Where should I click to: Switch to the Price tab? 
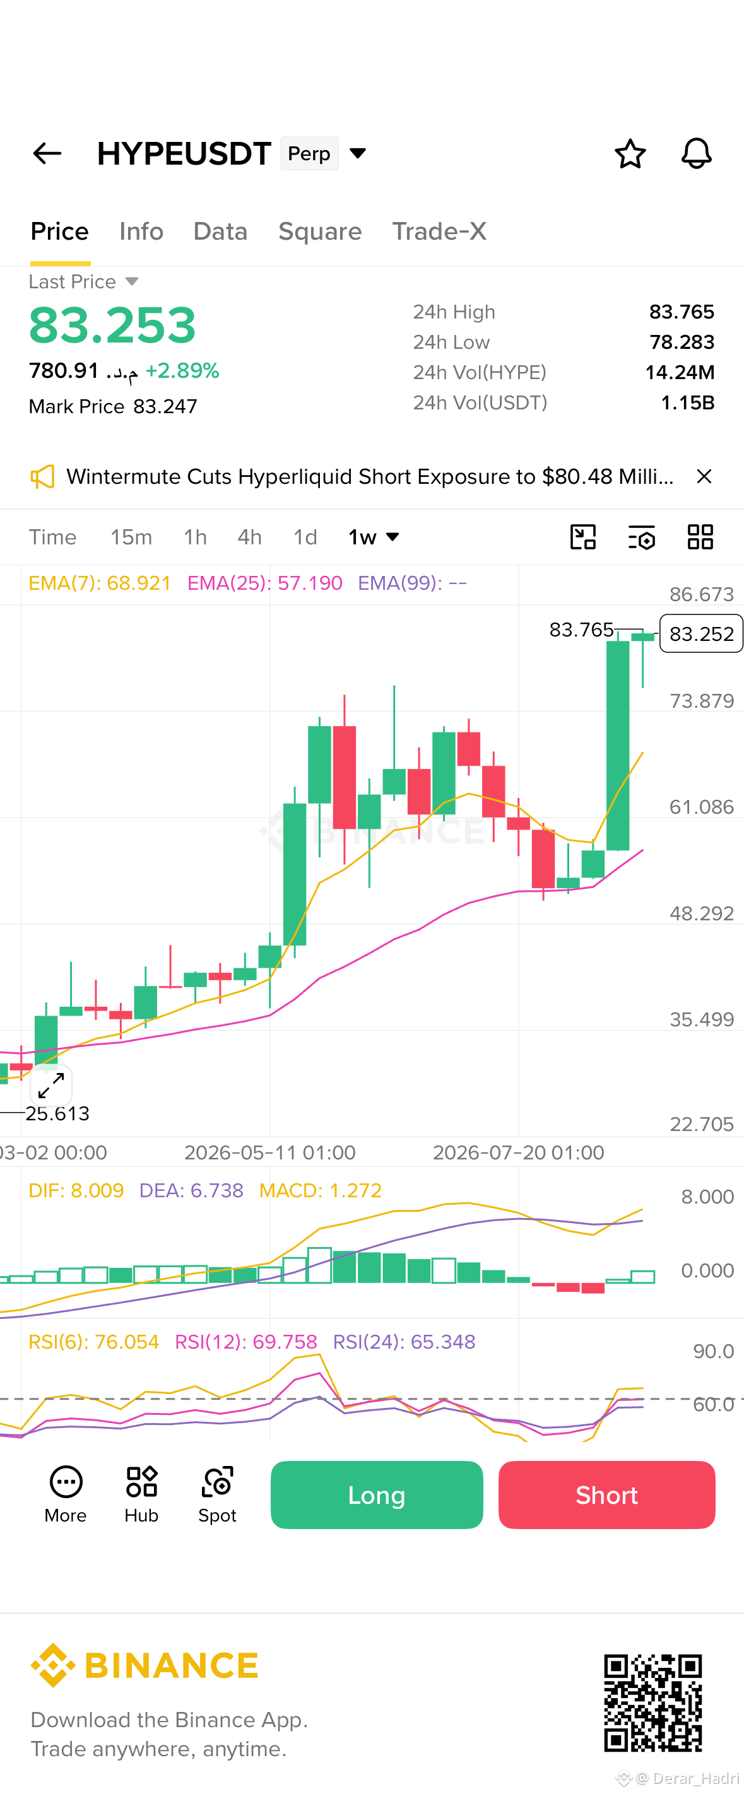pyautogui.click(x=60, y=232)
